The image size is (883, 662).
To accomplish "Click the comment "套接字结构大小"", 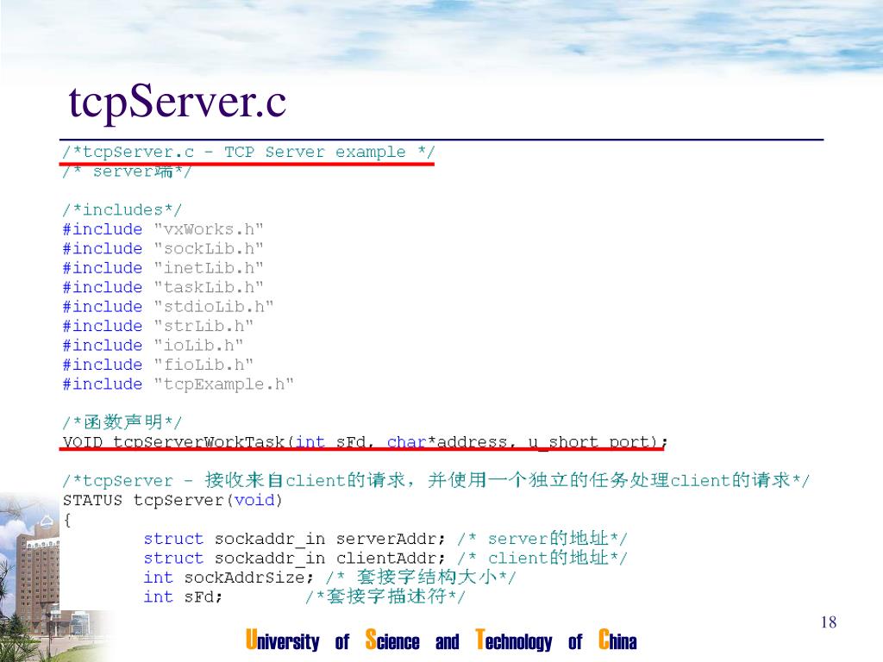I will point(421,577).
